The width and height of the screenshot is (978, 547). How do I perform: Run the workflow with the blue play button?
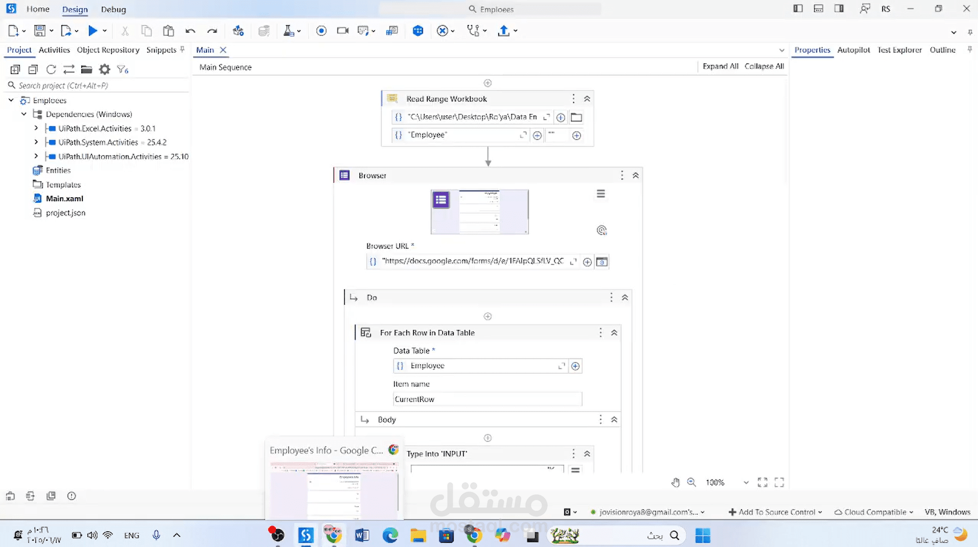click(x=92, y=31)
